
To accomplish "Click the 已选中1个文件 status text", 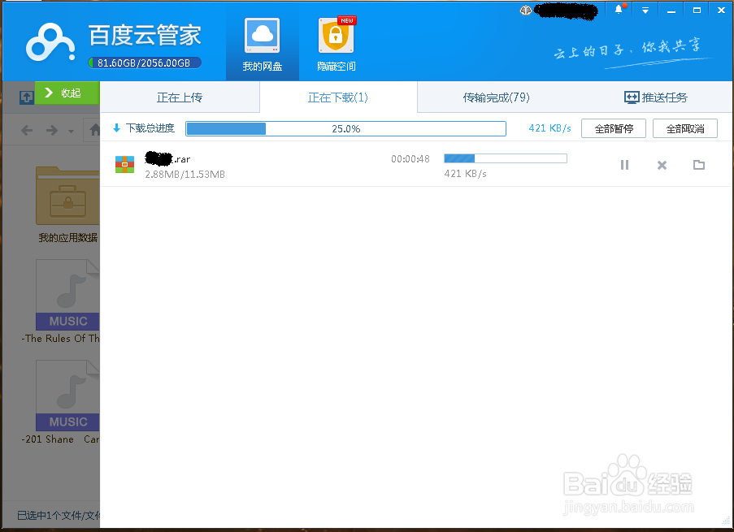I will click(59, 515).
